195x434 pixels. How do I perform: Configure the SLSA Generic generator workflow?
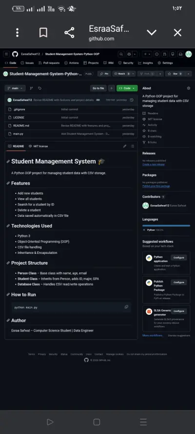[x=179, y=311]
